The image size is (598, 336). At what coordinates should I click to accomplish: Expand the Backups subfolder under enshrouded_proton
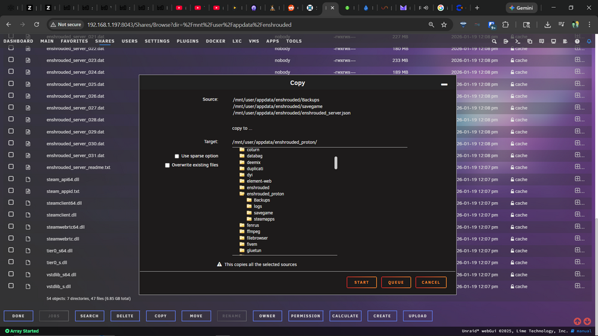pos(258,200)
